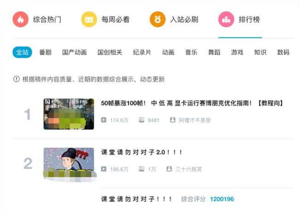Click the orange medal 入站必刷 icon
The image size is (299, 215).
[x=157, y=19]
